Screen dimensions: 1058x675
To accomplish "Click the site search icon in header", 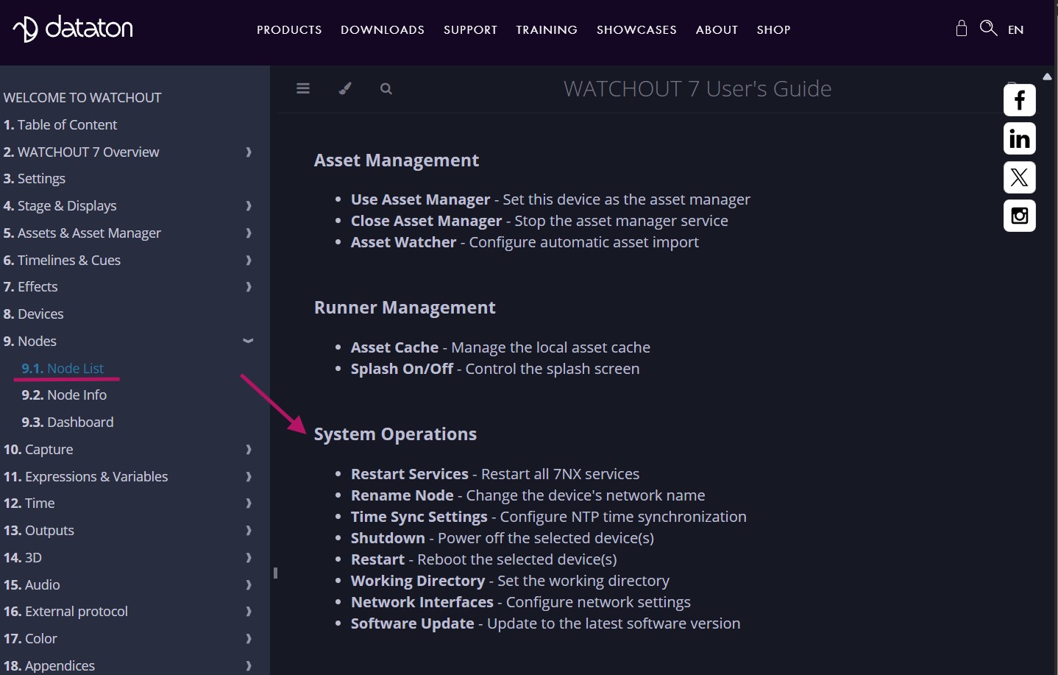I will point(988,29).
